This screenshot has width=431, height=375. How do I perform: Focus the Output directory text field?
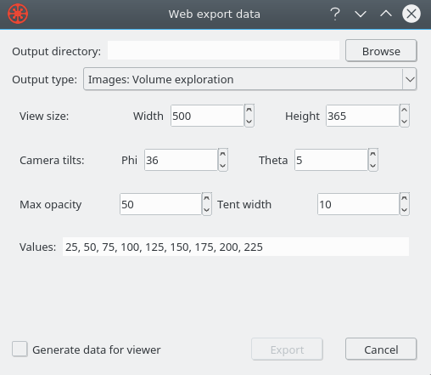223,50
